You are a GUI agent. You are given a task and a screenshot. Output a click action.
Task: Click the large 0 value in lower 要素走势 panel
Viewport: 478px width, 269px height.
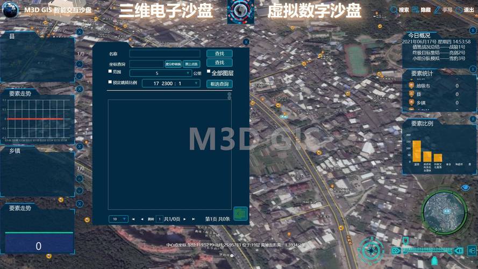click(38, 246)
